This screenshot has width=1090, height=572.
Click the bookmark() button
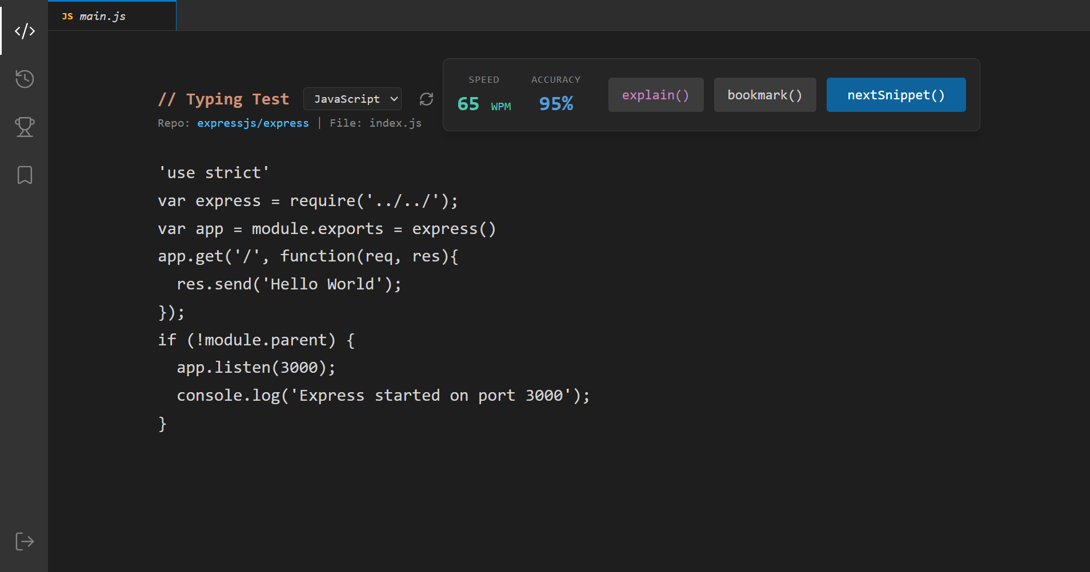click(765, 95)
